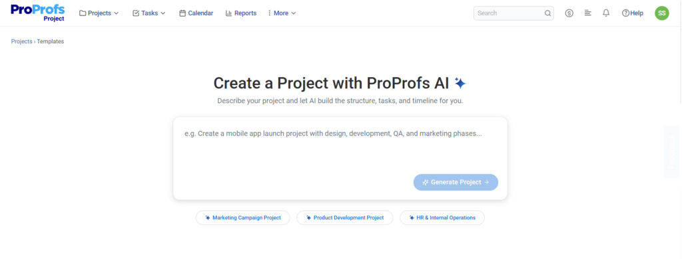Choose Product Development Project suggestion
Screen dimensions: 682x259
[x=344, y=218]
